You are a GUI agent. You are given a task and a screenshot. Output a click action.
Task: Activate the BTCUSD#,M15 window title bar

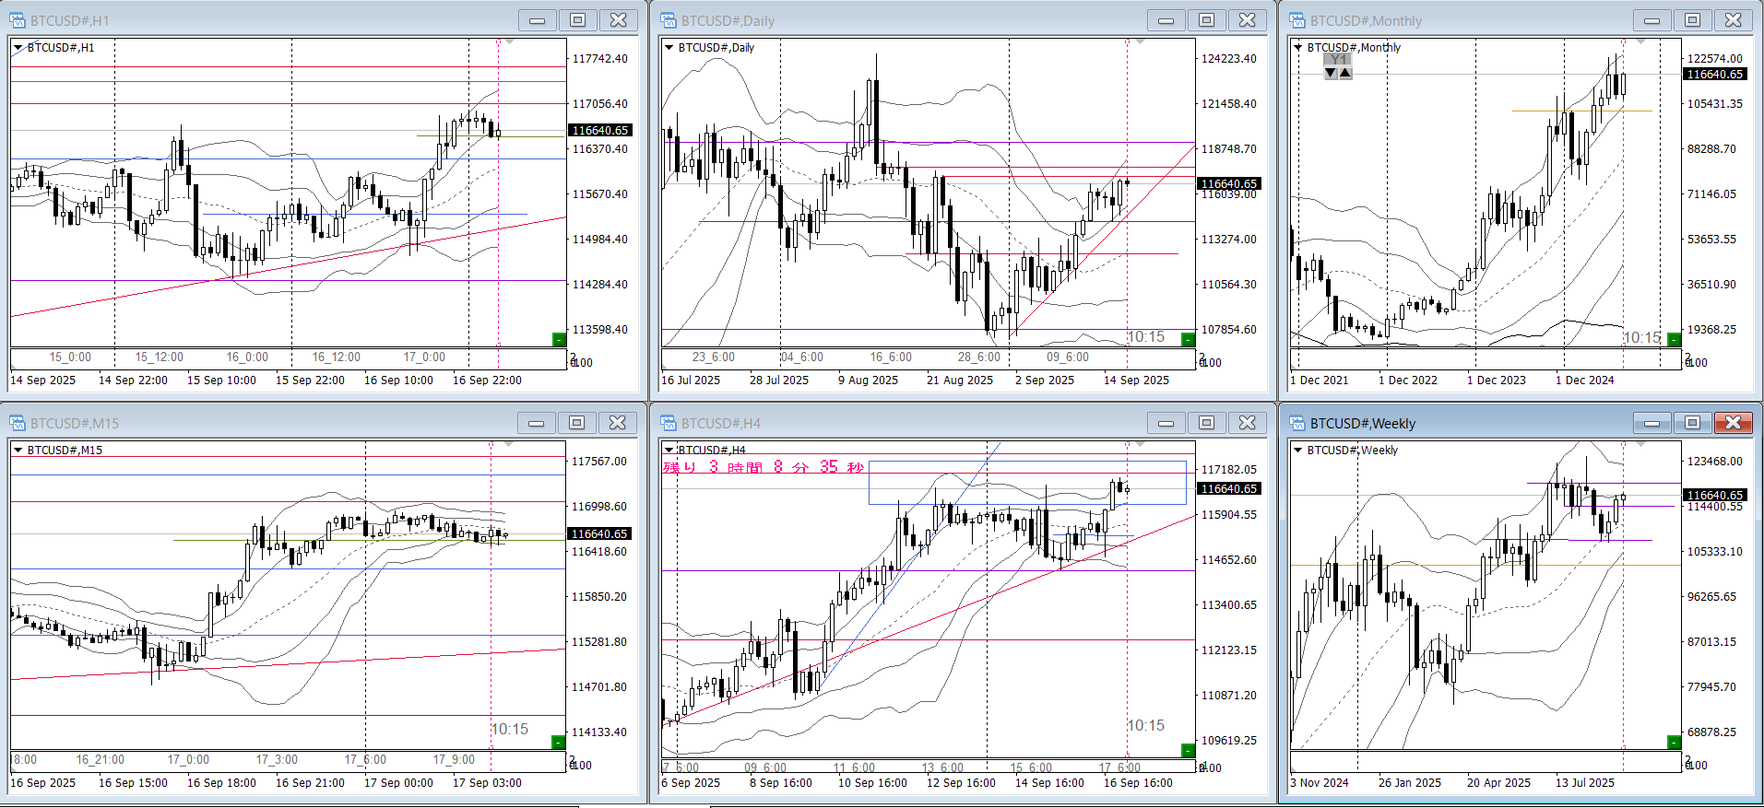tap(277, 423)
